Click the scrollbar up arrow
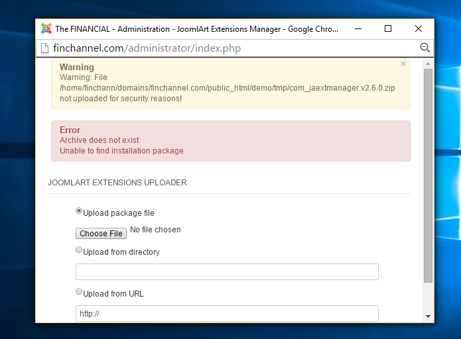Viewport: 461px width, 339px height. 428,64
